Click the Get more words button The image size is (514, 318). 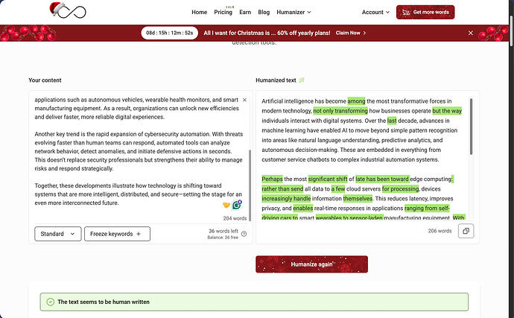(x=425, y=12)
